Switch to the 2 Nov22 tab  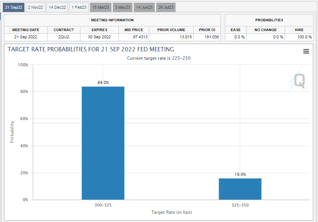[x=35, y=7]
